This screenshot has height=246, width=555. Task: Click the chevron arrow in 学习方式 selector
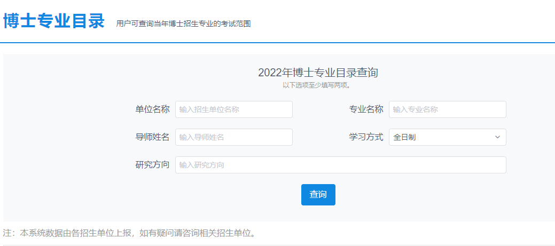coord(497,137)
